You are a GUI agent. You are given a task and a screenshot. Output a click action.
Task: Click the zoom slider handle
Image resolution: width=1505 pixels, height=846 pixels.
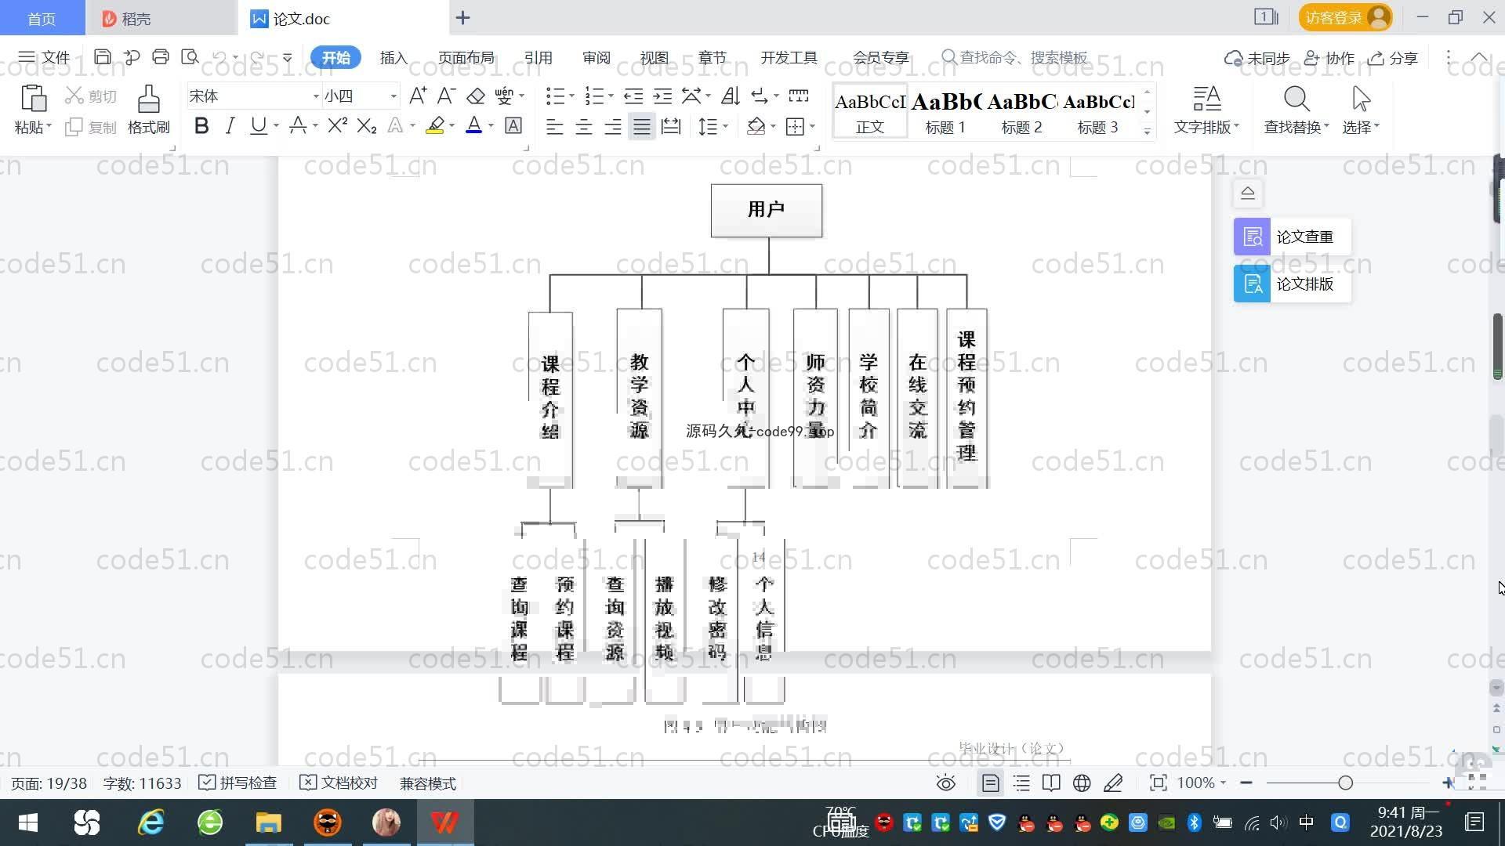1346,783
